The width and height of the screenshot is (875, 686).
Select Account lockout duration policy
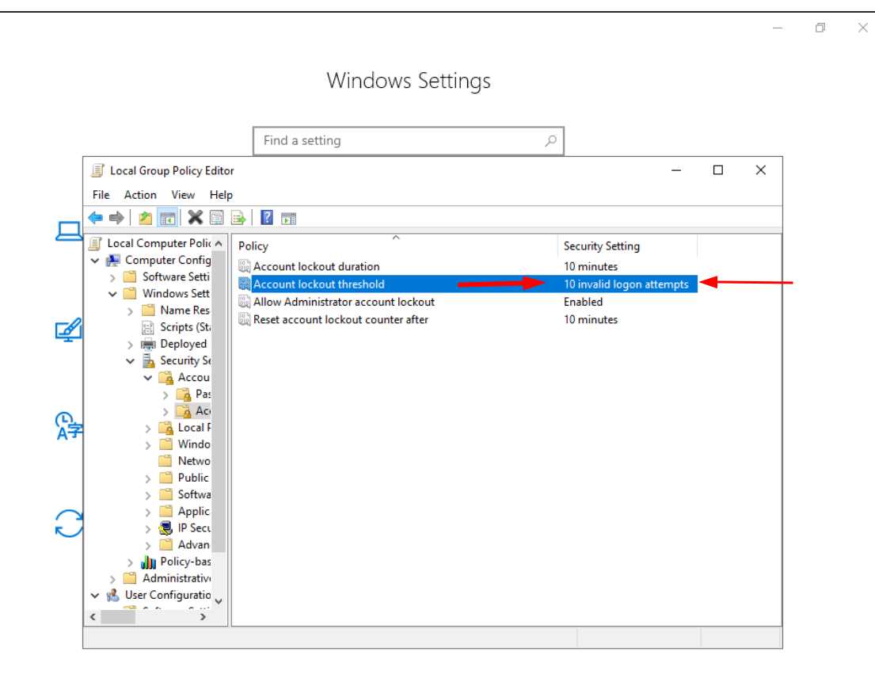point(316,267)
